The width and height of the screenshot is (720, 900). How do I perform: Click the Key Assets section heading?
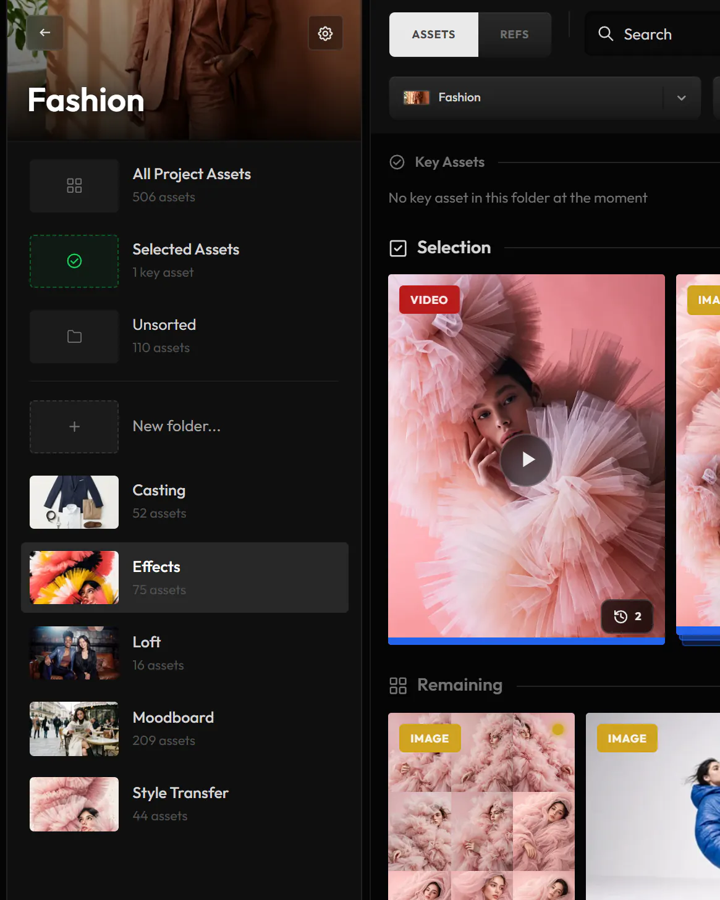pos(449,162)
